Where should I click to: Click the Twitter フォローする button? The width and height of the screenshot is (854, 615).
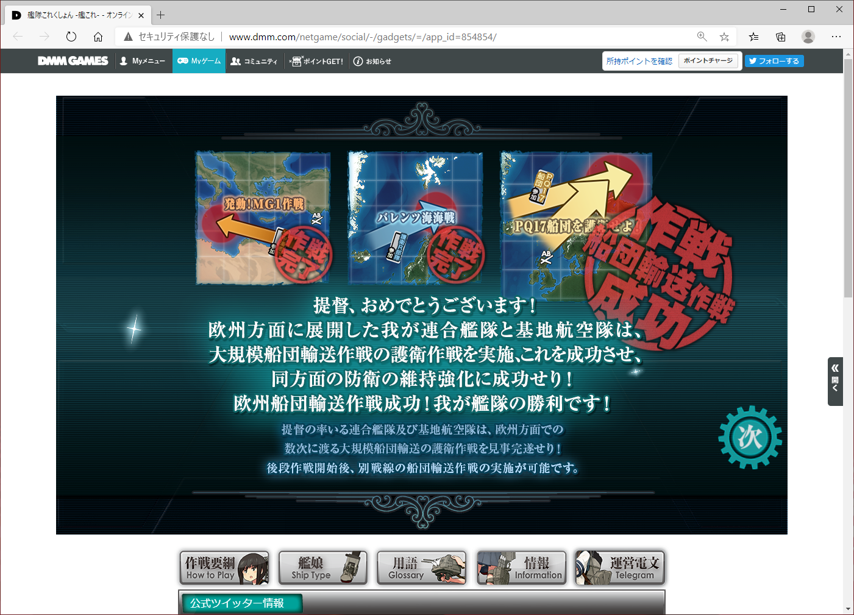coord(774,61)
